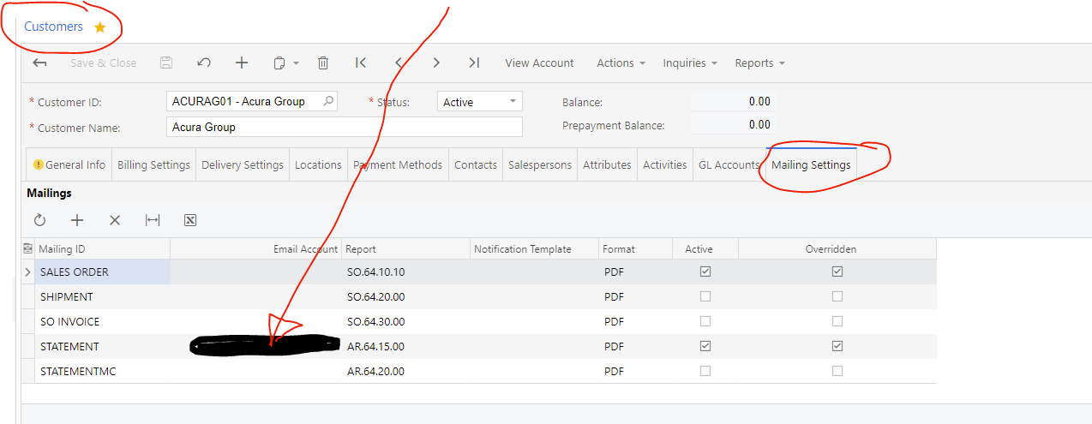
Task: Toggle Overridden checkbox for SALES ORDER
Action: [837, 272]
